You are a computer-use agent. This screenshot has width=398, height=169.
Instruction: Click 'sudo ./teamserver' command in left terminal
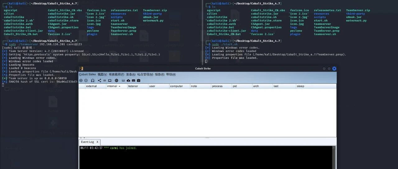pos(23,44)
